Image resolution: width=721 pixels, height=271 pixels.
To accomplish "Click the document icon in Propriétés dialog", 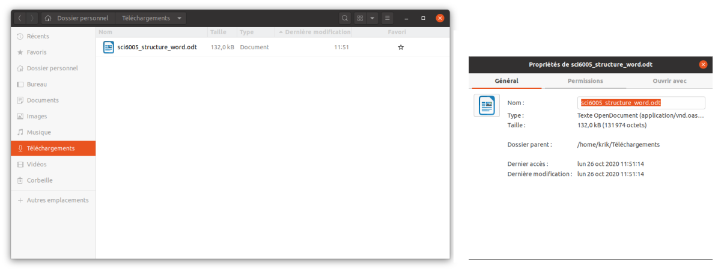I will point(486,106).
